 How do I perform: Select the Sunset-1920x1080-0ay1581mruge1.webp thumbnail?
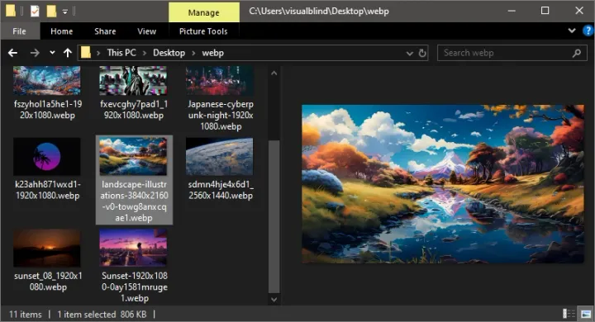[x=133, y=248]
